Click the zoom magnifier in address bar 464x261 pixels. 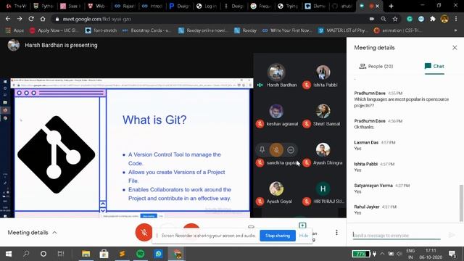pyautogui.click(x=384, y=19)
